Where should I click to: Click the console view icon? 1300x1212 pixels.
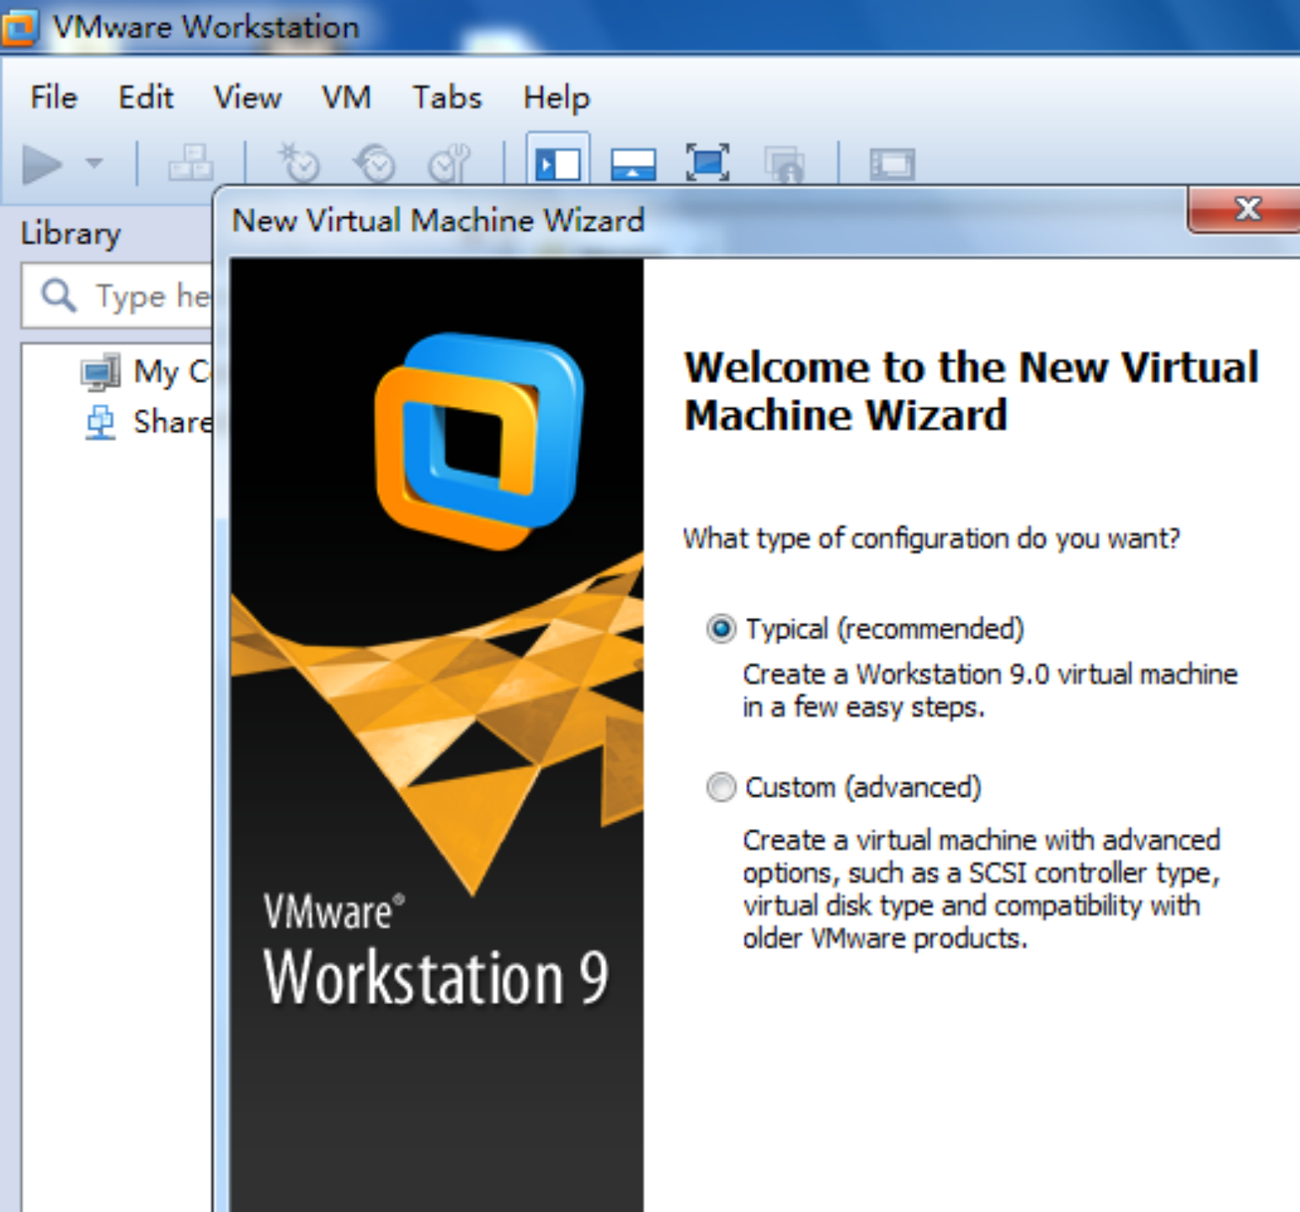[892, 163]
